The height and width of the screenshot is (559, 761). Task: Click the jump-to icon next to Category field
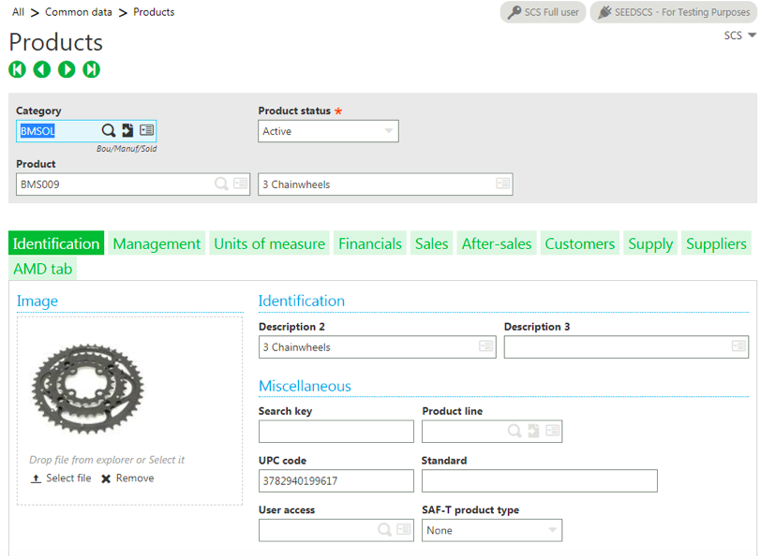(x=127, y=130)
